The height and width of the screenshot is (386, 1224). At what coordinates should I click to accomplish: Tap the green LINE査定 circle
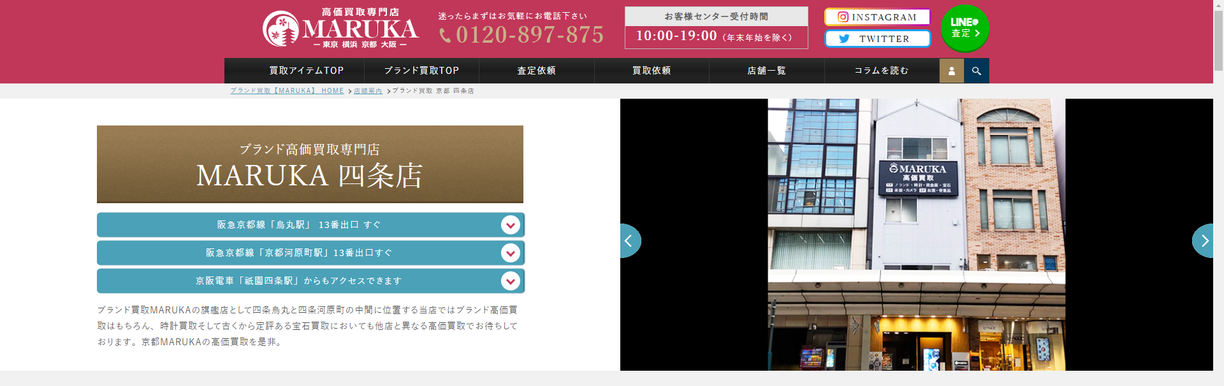(965, 28)
